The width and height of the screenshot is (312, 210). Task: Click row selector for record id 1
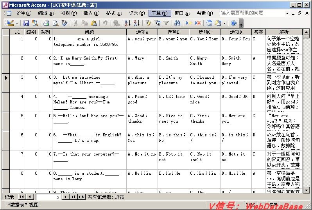pyautogui.click(x=6, y=45)
